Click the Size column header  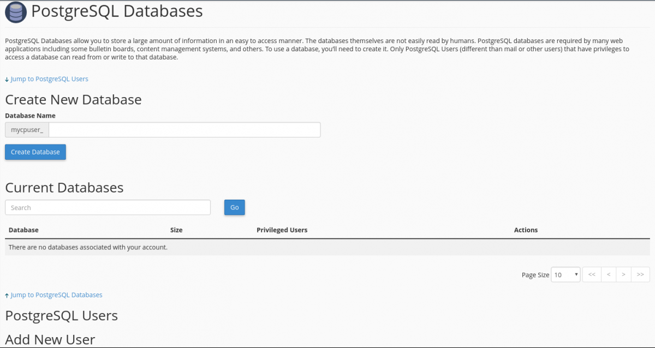(176, 230)
